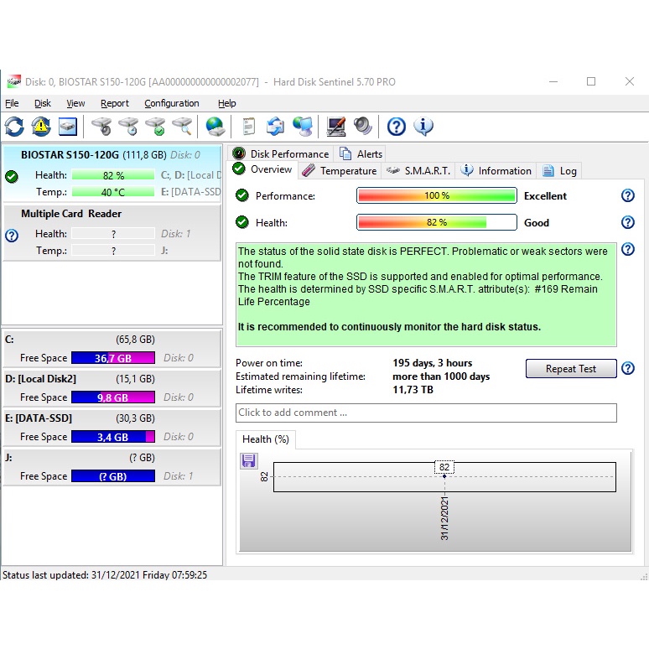
Task: Click the 'more than 1000 days' lifetime value
Action: coord(441,376)
